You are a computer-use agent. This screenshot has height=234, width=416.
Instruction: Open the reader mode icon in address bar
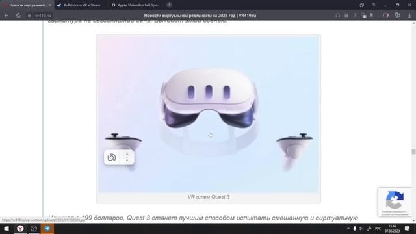(346, 16)
